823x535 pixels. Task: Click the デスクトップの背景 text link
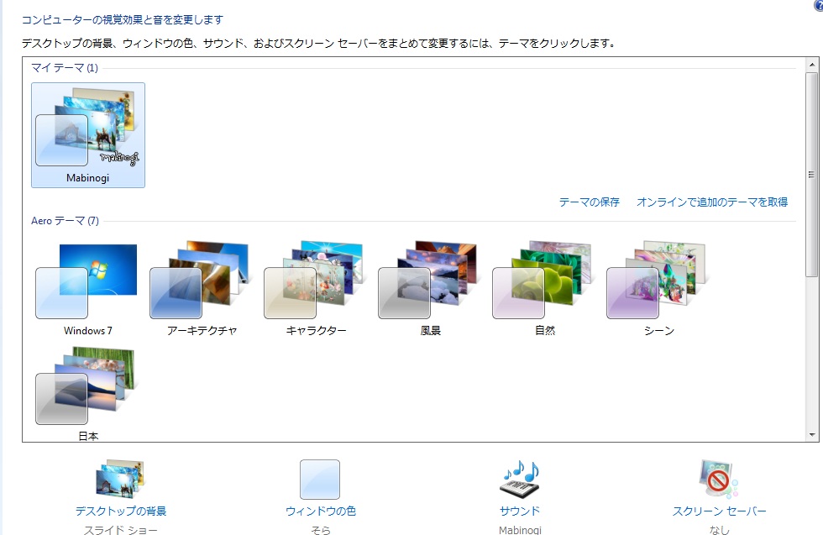pos(121,511)
